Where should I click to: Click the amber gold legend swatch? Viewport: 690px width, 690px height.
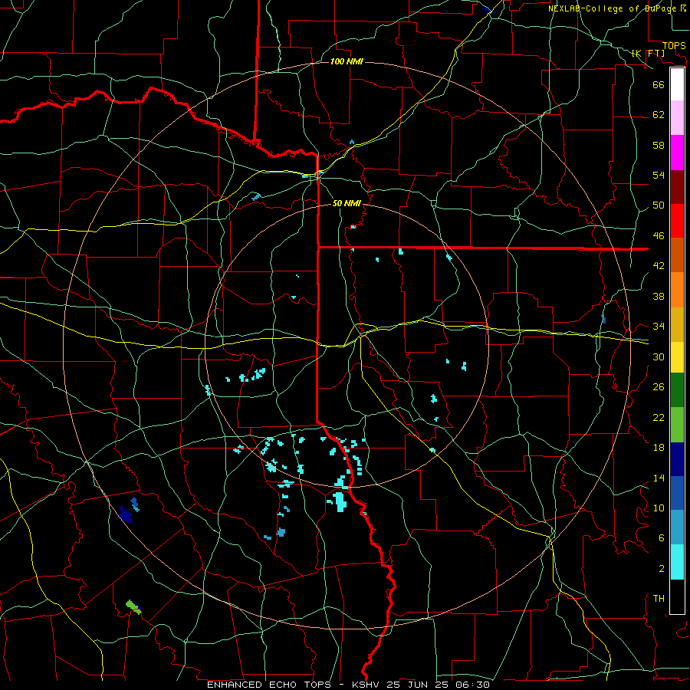click(677, 324)
